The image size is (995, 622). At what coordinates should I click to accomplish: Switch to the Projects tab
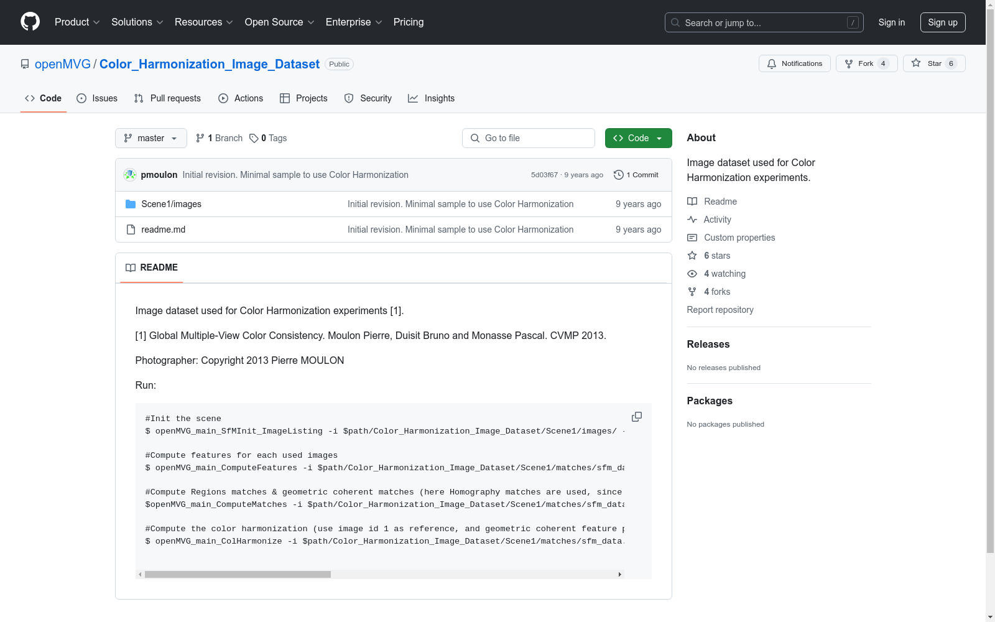point(303,98)
